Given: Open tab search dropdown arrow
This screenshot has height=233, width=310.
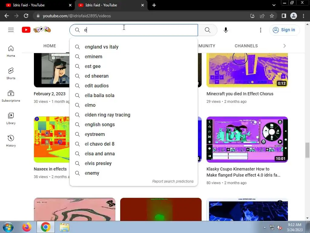Looking at the screenshot, I should [x=274, y=5].
